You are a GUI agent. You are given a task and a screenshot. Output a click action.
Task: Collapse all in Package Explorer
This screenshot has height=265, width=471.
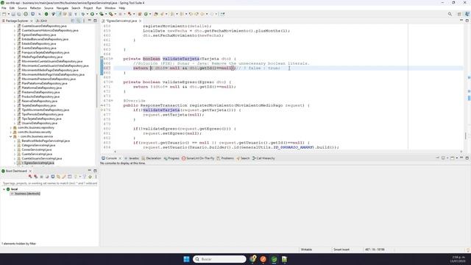tap(73, 21)
